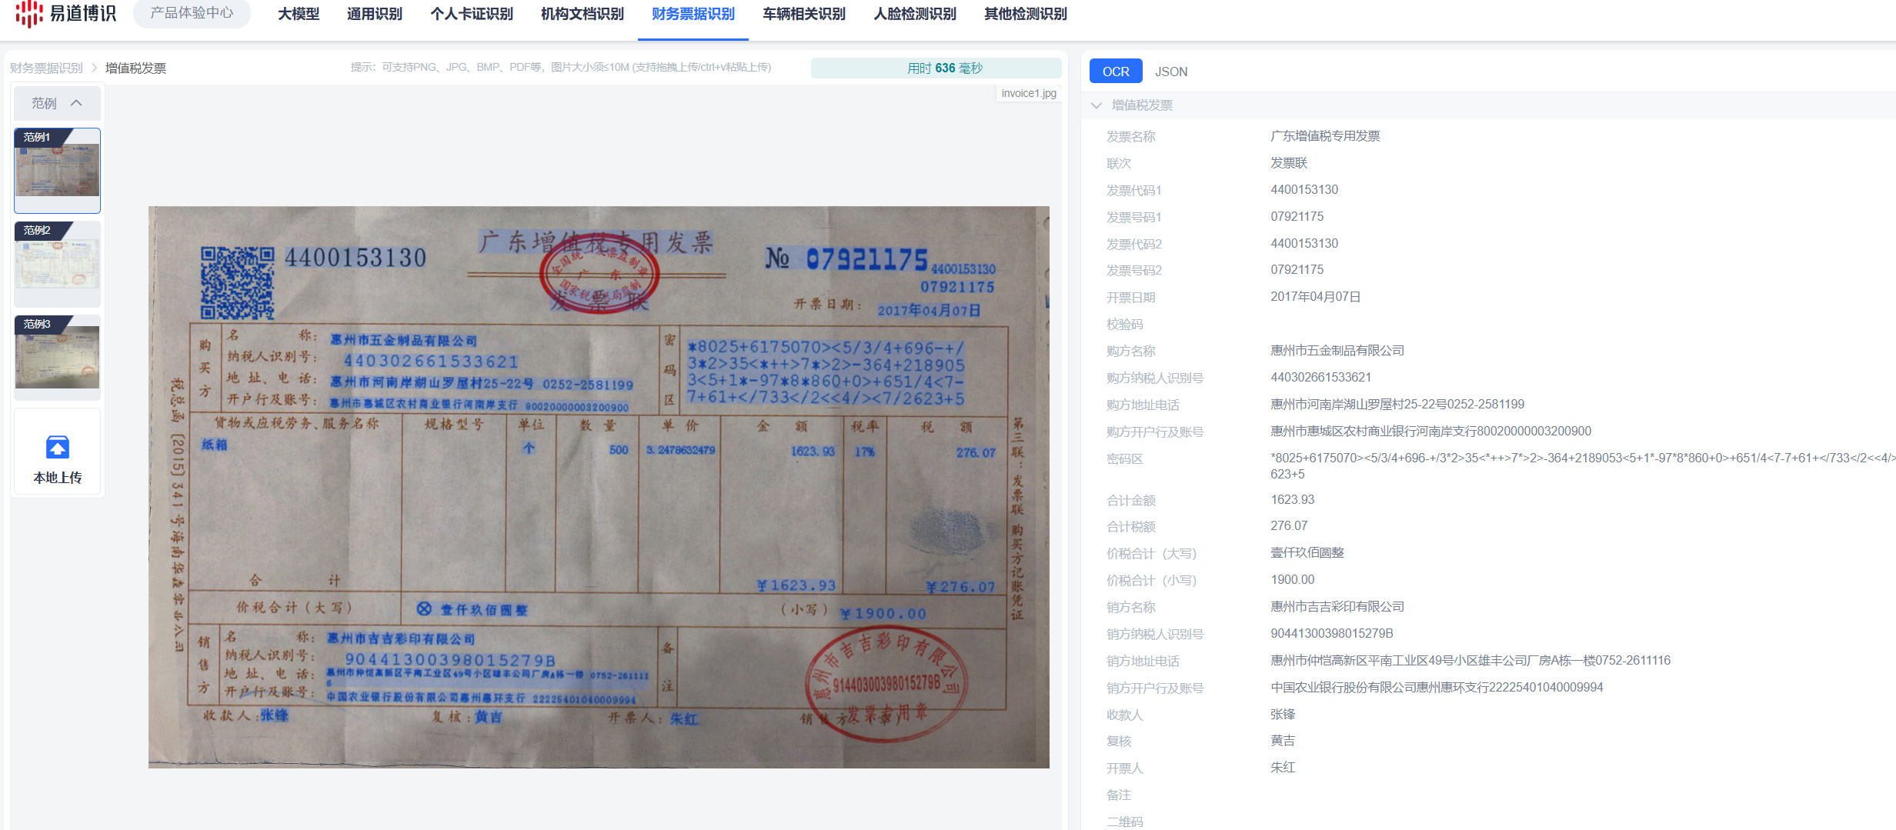Open the 人脸检测识别 menu
The image size is (1896, 830).
click(x=915, y=14)
